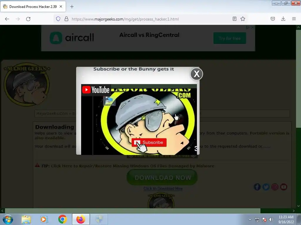Image resolution: width=301 pixels, height=225 pixels.
Task: Click the Major Geeks logo at the page's left
Action: (x=27, y=84)
